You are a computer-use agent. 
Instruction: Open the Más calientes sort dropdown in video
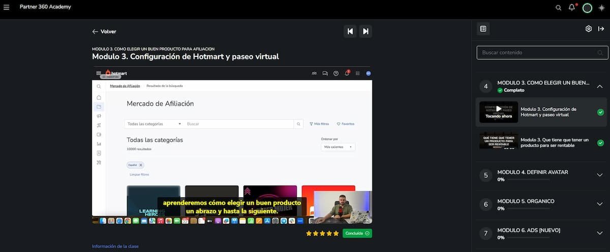click(338, 147)
